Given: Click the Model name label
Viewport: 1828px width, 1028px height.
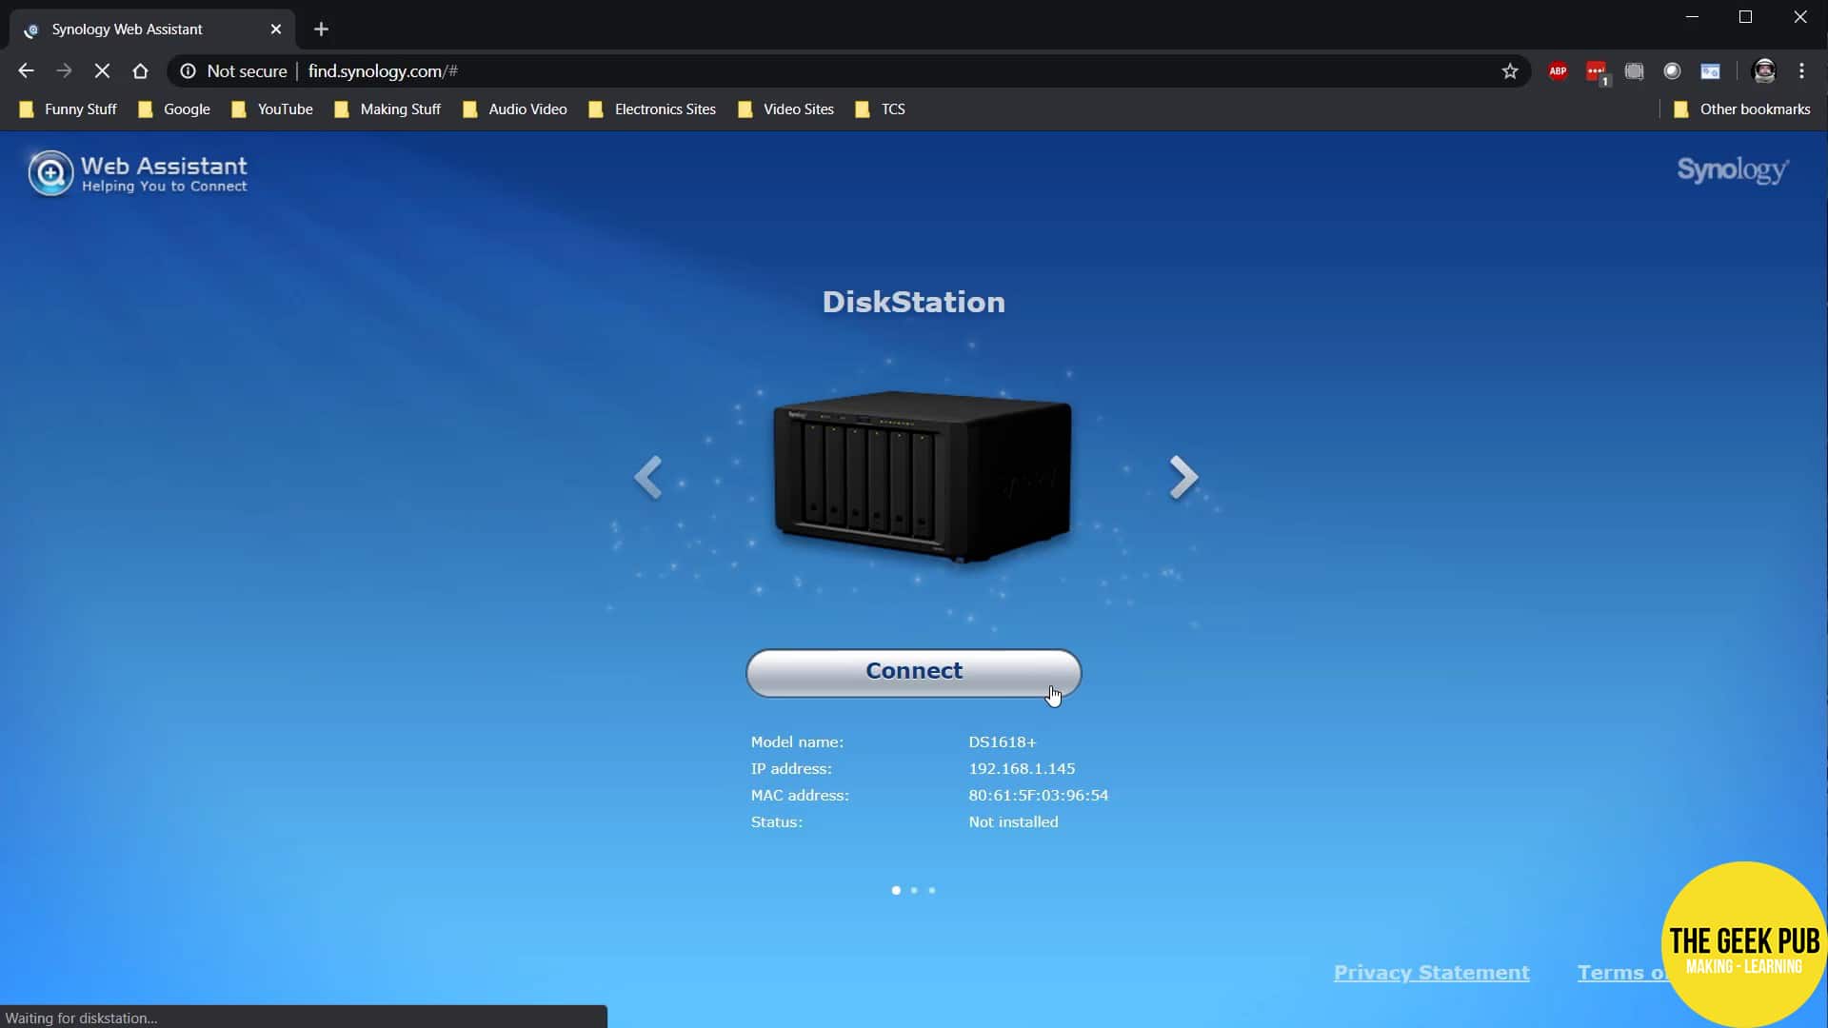Looking at the screenshot, I should click(797, 741).
